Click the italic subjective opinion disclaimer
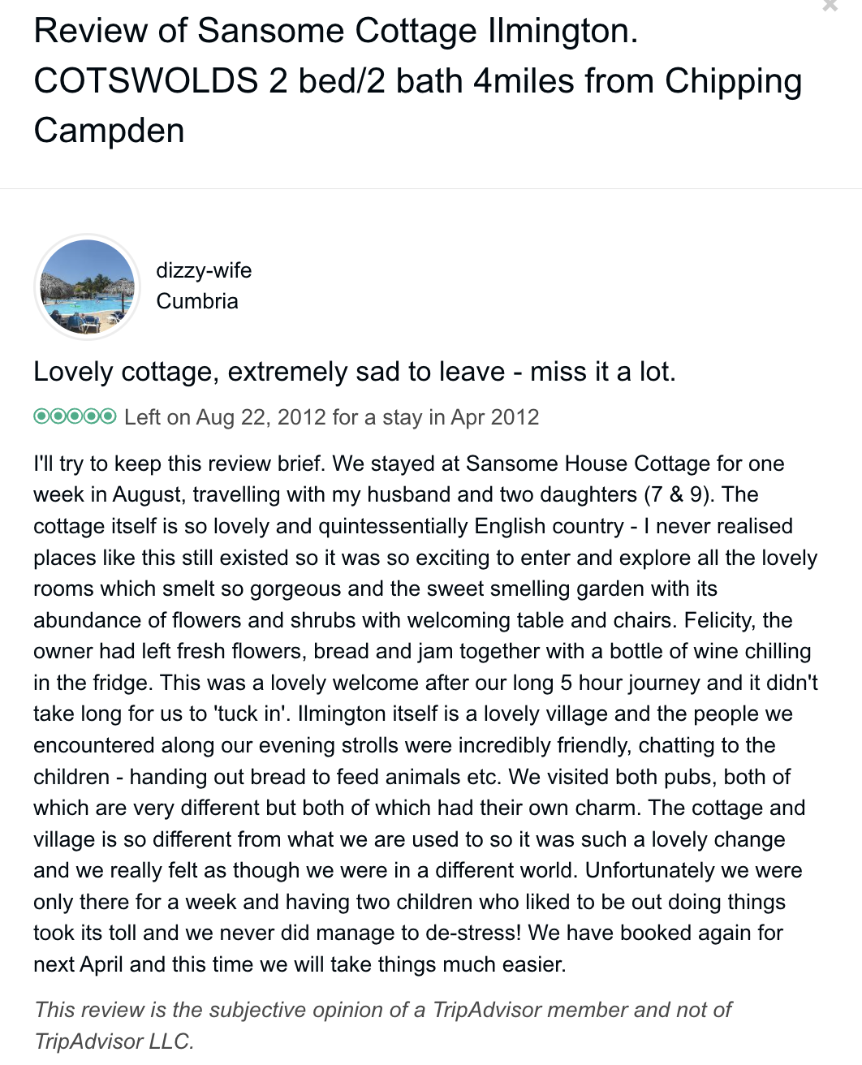Screen dimensions: 862x1065 click(382, 1010)
